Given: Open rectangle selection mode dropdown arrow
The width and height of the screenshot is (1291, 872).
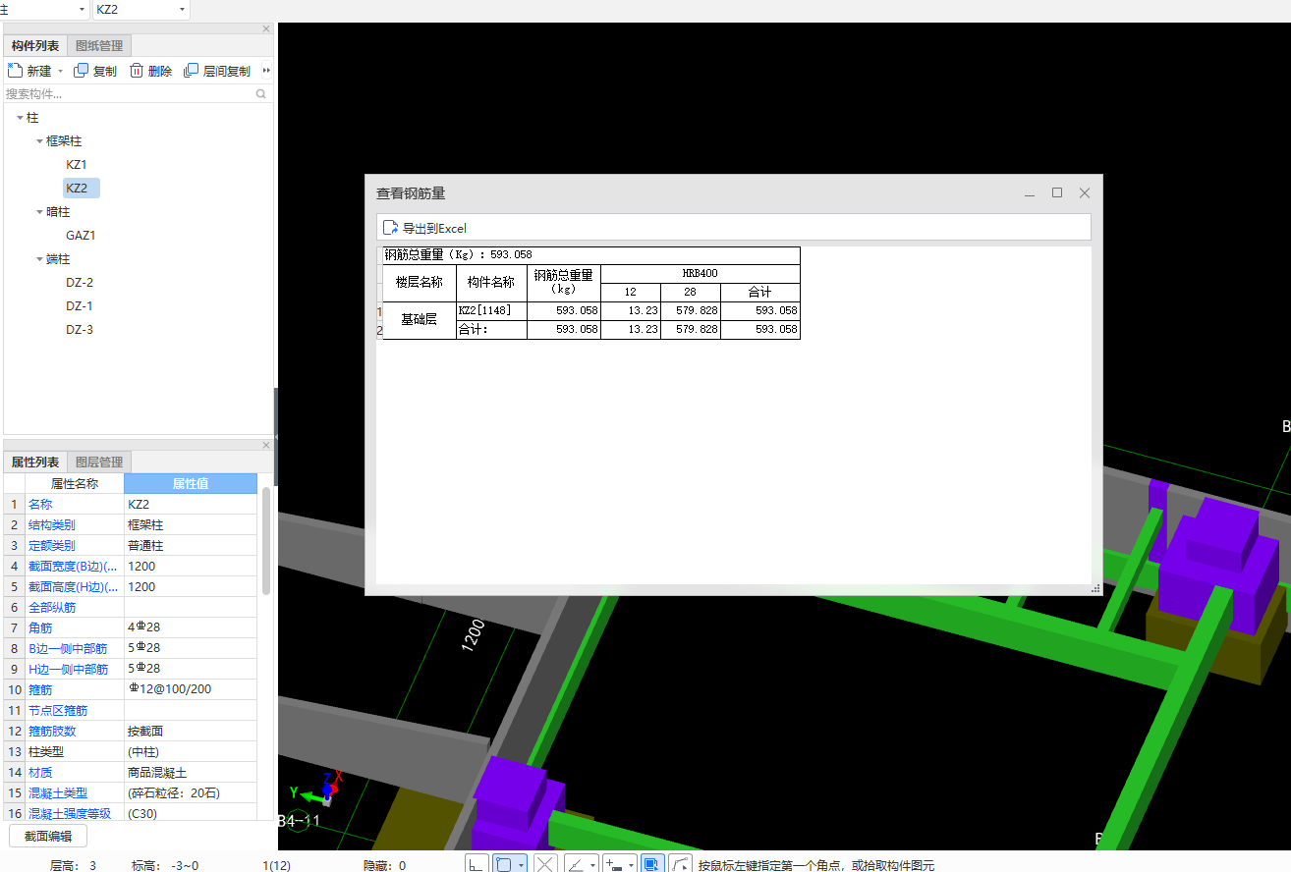Looking at the screenshot, I should coord(522,865).
